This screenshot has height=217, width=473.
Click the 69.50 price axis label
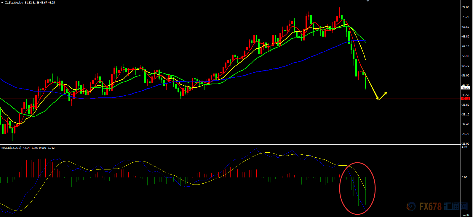[466, 27]
